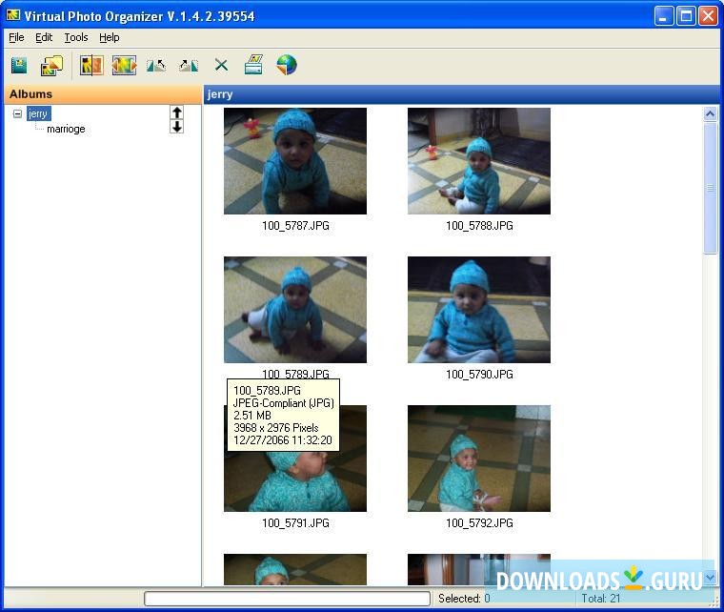
Task: Select thumbnail of 100_5790.JPG
Action: tap(479, 310)
